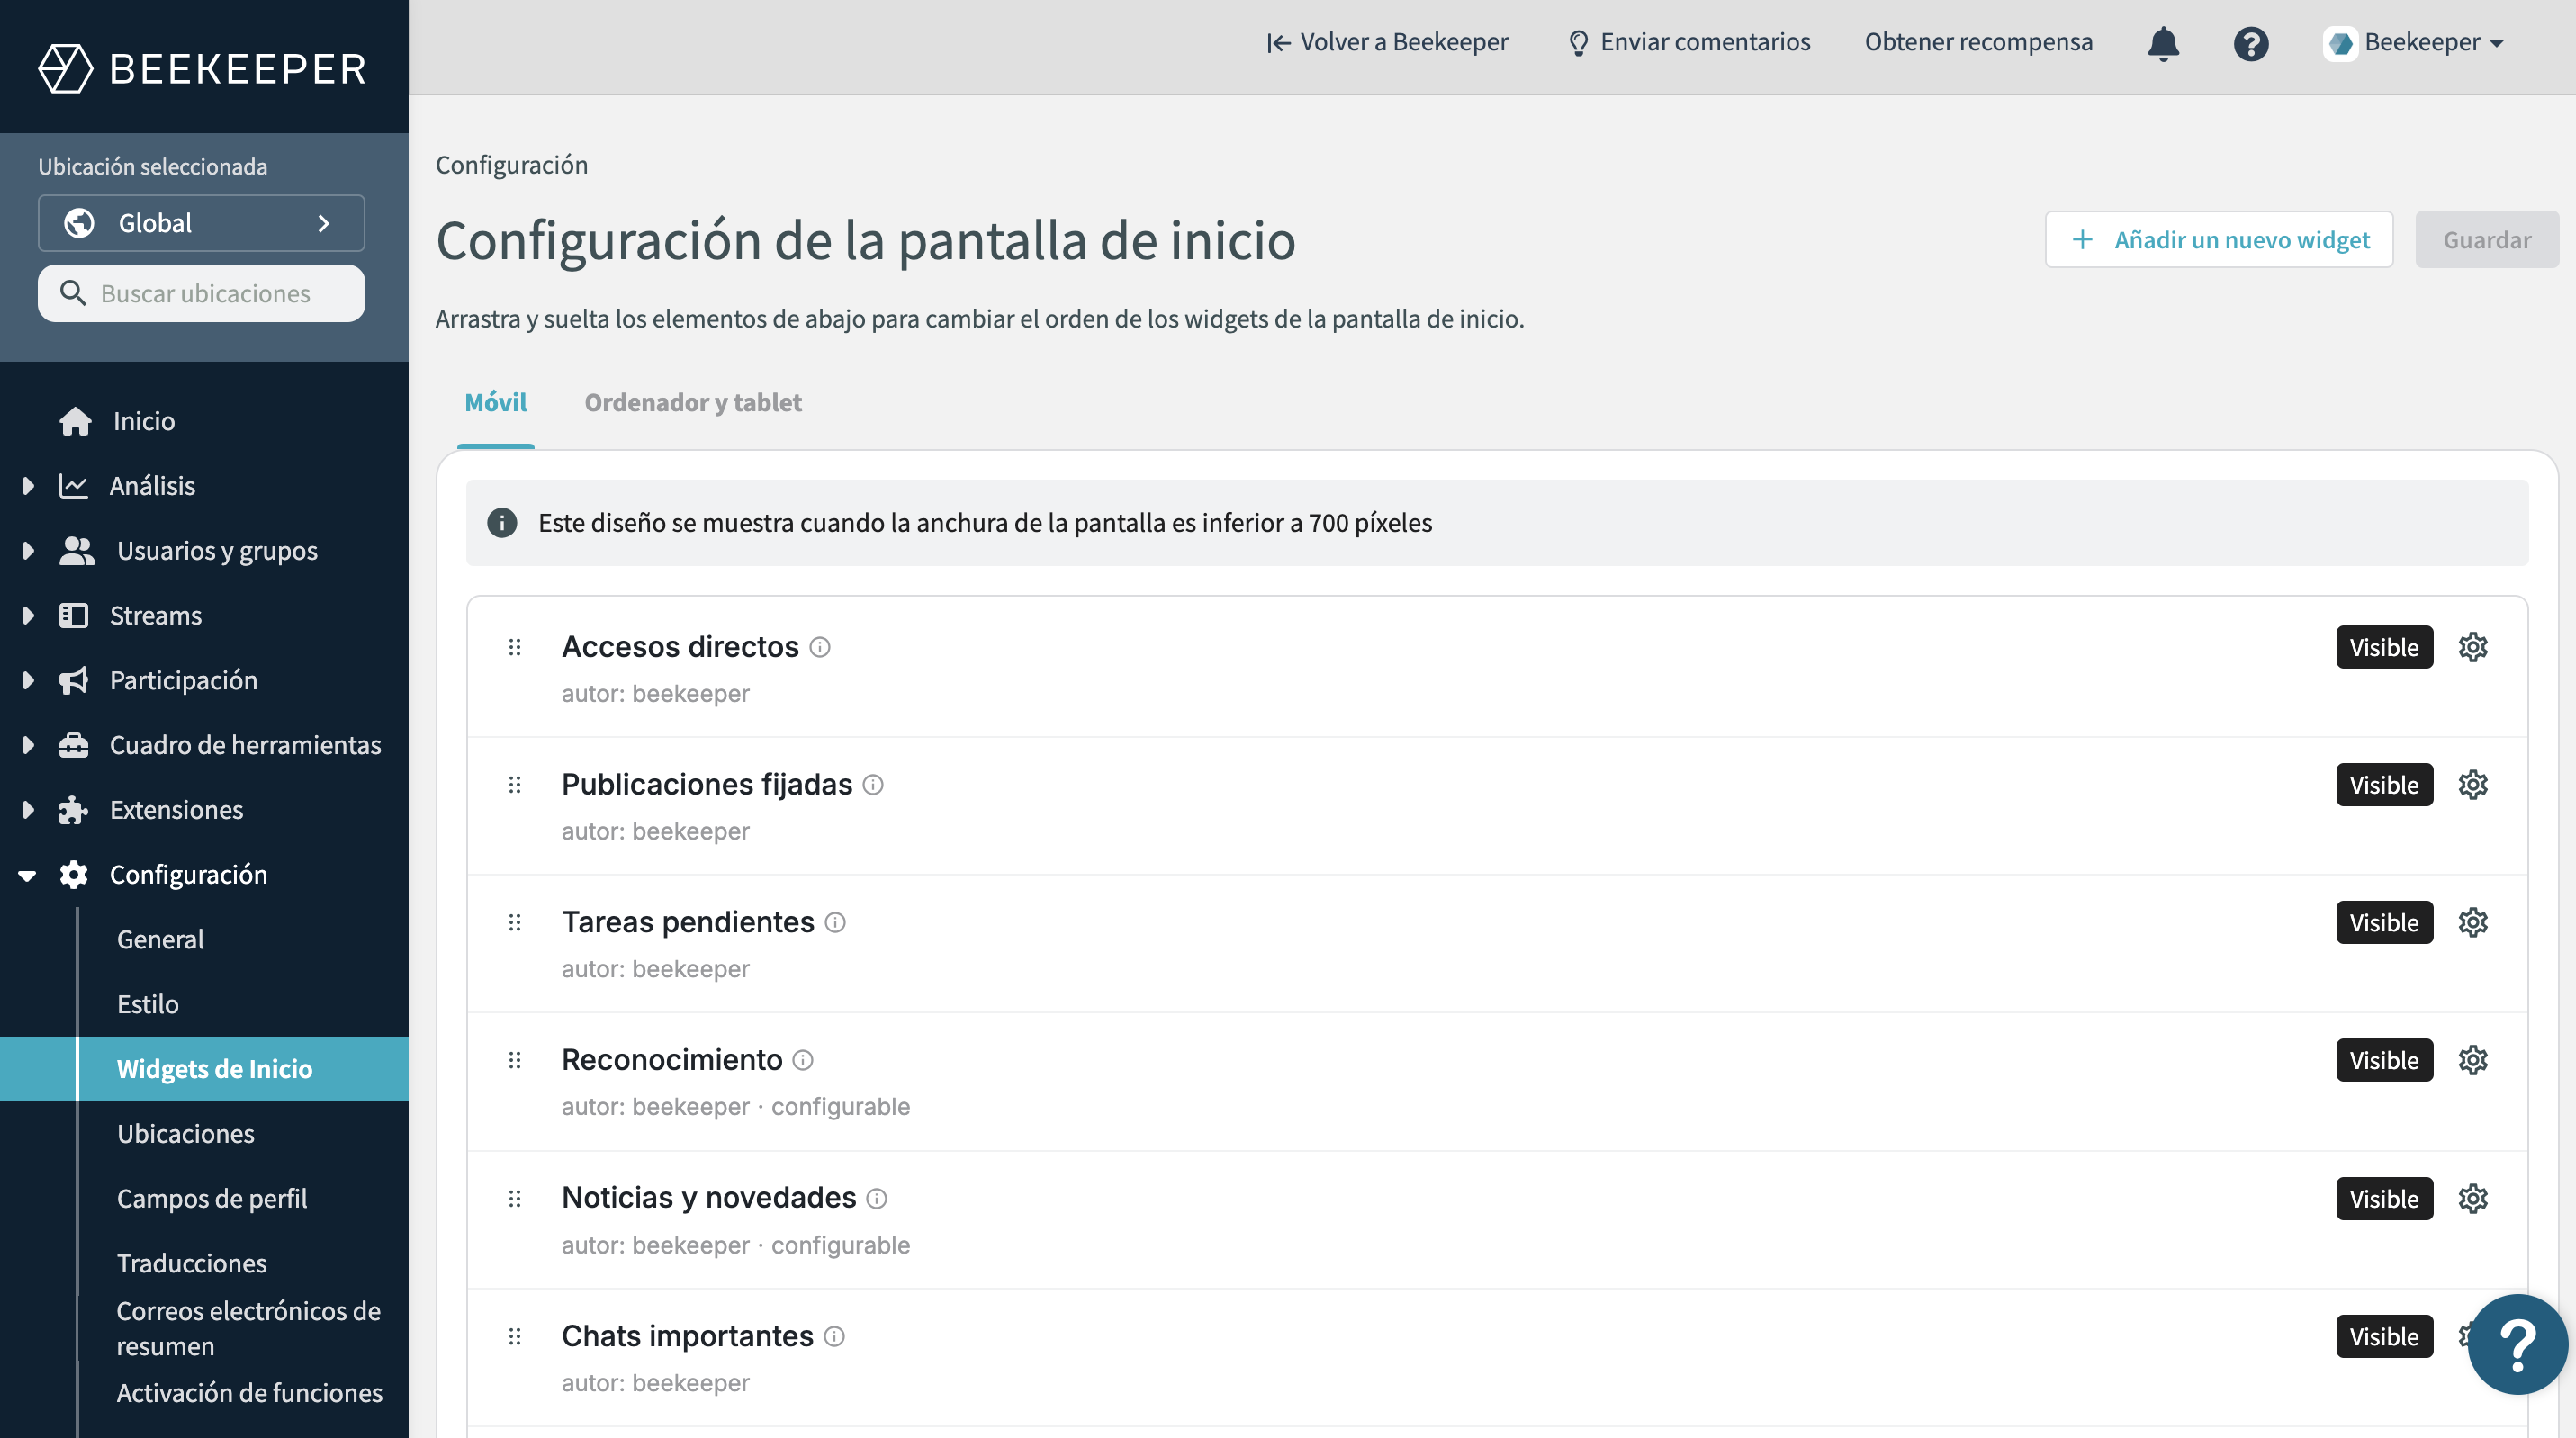Expand the Cuadro de herramientas arrow
Viewport: 2576px width, 1438px height.
pyautogui.click(x=27, y=745)
